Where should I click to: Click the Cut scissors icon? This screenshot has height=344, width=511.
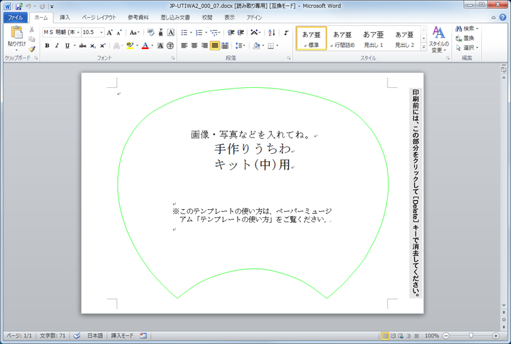[31, 30]
